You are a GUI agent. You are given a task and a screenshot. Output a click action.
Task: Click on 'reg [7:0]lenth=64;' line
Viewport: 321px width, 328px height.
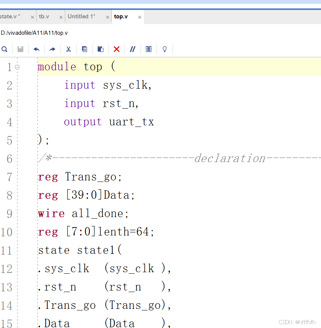point(96,232)
